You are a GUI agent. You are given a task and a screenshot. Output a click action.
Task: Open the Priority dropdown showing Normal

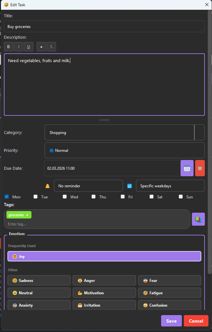click(124, 150)
